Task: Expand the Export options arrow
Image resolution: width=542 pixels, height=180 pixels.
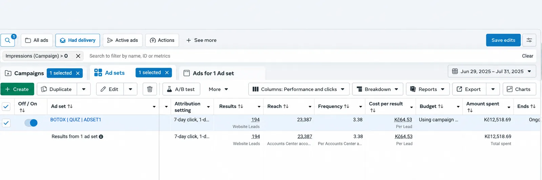Action: 493,89
